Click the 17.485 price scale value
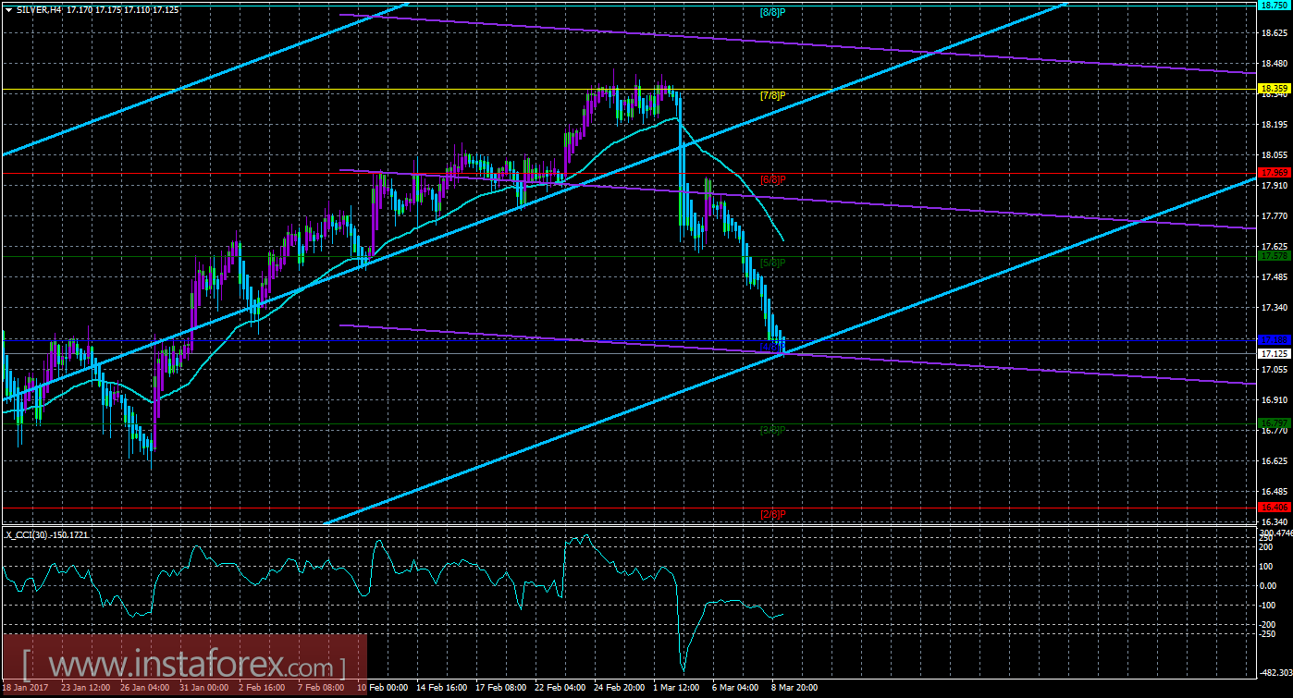Image resolution: width=1293 pixels, height=698 pixels. click(1275, 277)
